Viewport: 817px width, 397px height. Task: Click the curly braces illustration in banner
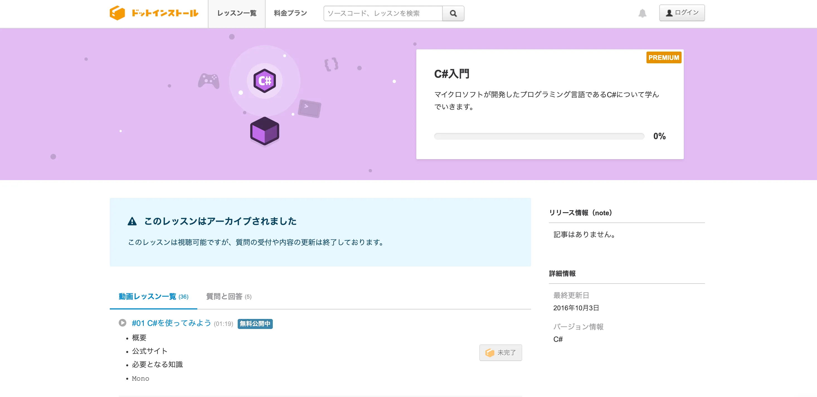pyautogui.click(x=331, y=64)
